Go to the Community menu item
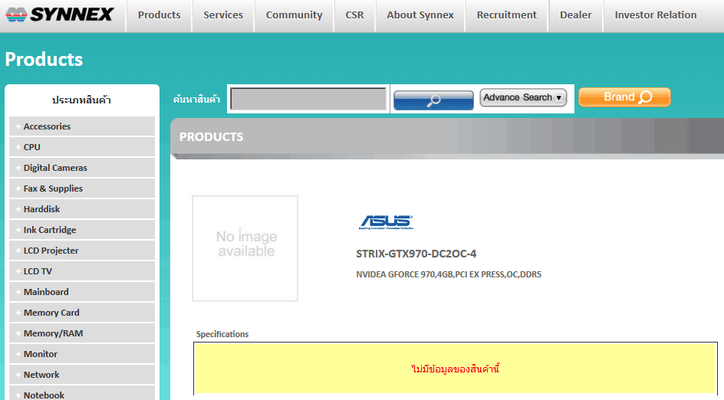The width and height of the screenshot is (724, 400). pyautogui.click(x=294, y=15)
